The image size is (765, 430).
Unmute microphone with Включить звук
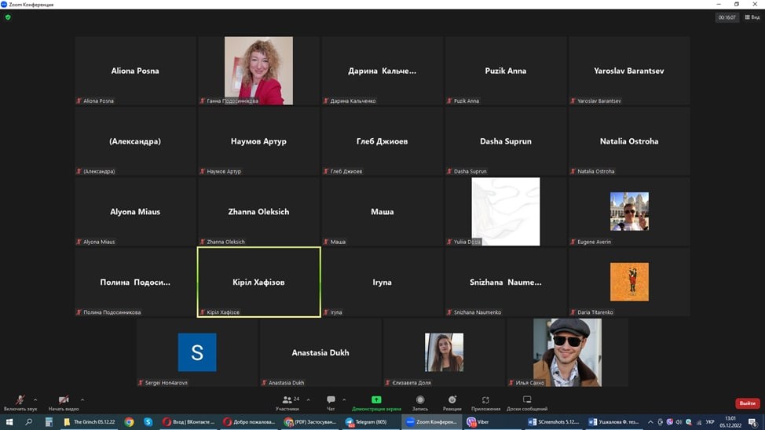tap(20, 402)
